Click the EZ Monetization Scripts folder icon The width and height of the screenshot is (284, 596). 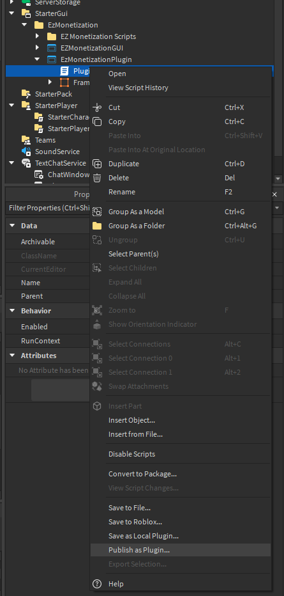point(52,37)
